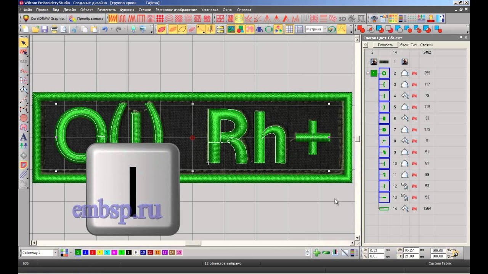
Task: Open the Colorway 1 dropdown
Action: tap(56, 253)
